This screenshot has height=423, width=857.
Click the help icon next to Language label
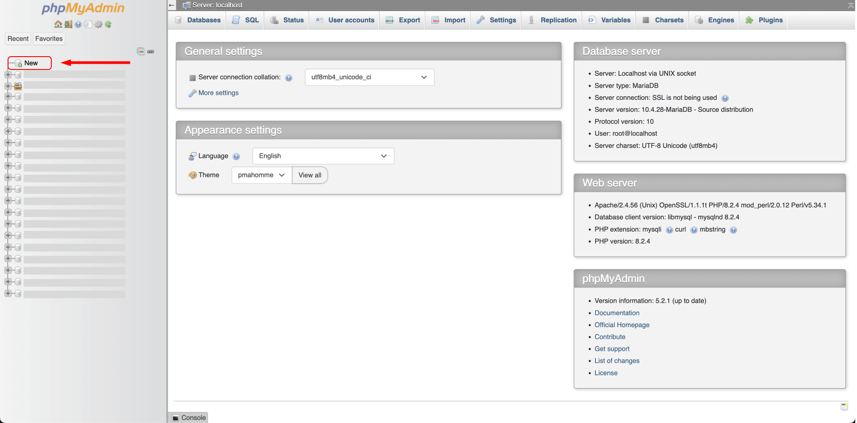(x=237, y=156)
